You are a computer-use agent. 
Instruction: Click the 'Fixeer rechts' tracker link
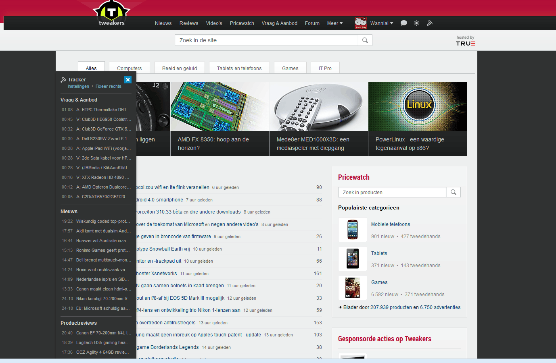[109, 86]
